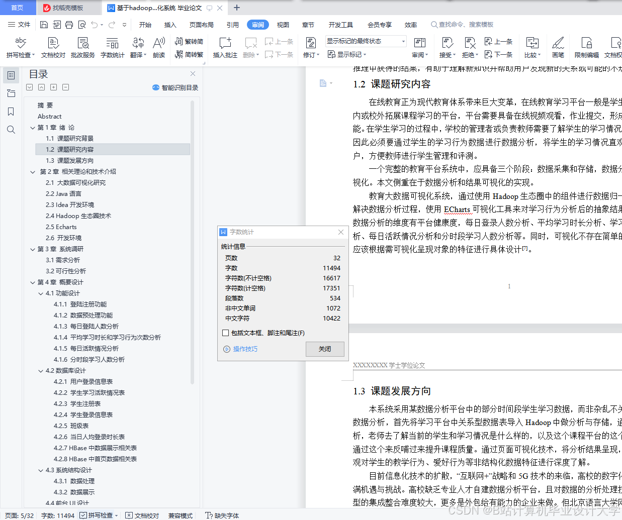Viewport: 622px width, 520px height.
Task: Open the 画笔 ink annotation tool
Action: click(558, 48)
